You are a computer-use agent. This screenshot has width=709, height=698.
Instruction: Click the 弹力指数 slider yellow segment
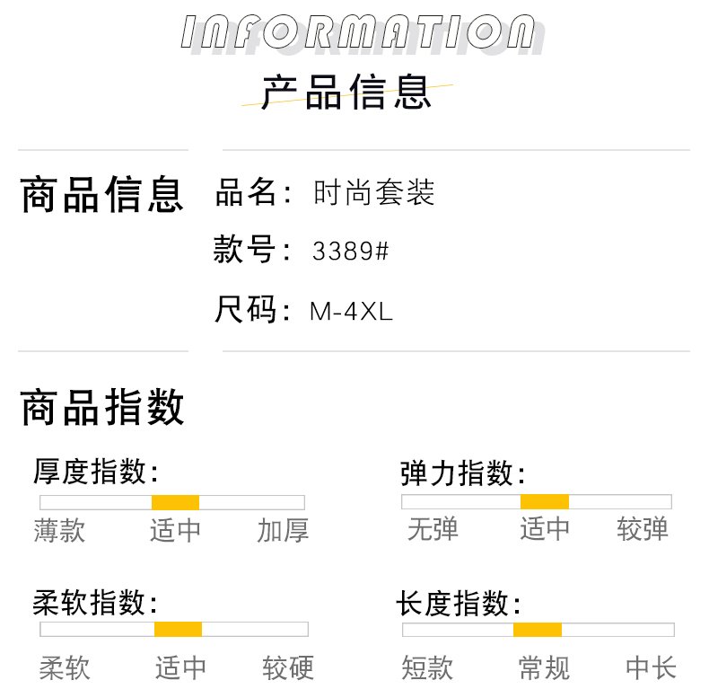pyautogui.click(x=545, y=501)
